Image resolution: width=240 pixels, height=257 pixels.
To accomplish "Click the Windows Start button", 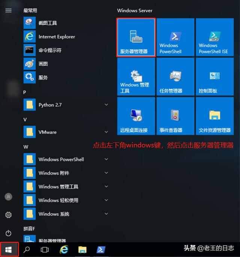I will click(x=9, y=249).
